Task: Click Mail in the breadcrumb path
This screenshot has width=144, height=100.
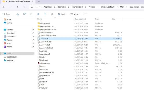Action: [x=122, y=7]
